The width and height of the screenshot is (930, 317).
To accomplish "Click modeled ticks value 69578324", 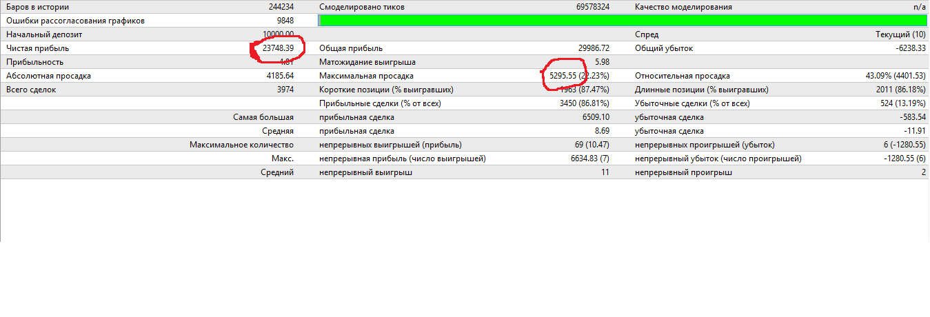I will pos(592,7).
